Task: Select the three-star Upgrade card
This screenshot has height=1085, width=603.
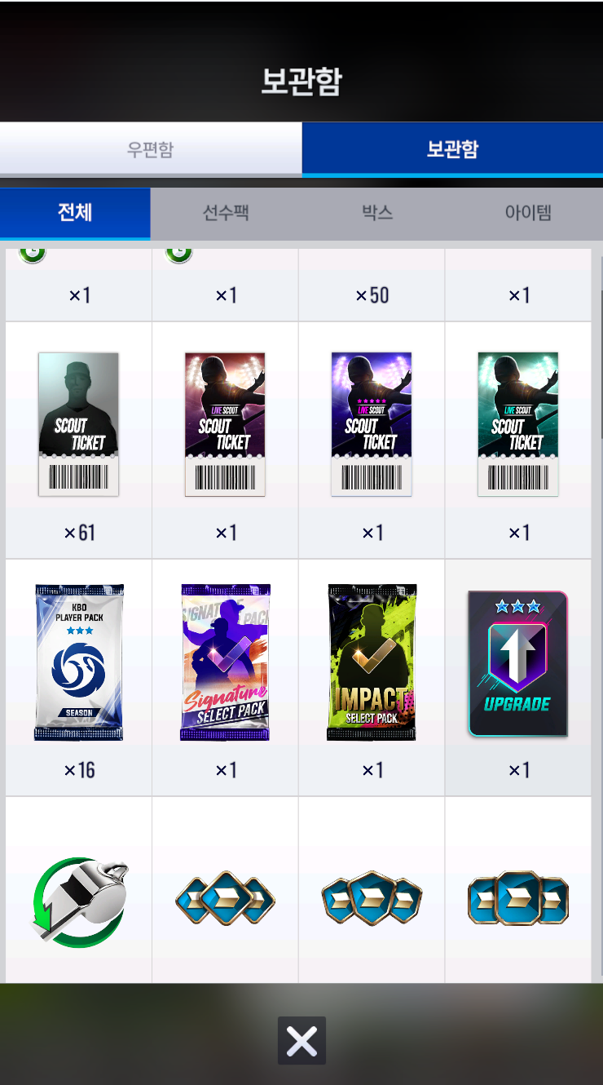Action: point(518,663)
